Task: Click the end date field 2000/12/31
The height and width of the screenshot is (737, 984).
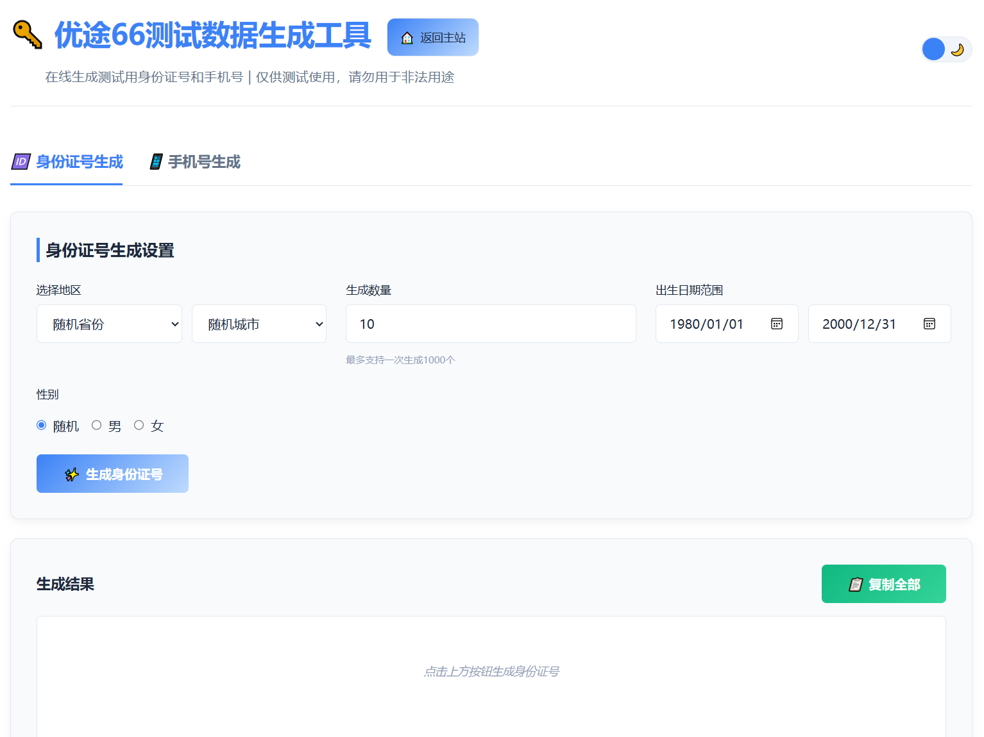Action: 879,324
